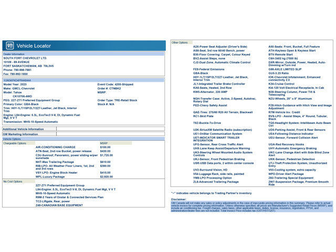Click WPD-Driver Alert Package option

point(286,174)
